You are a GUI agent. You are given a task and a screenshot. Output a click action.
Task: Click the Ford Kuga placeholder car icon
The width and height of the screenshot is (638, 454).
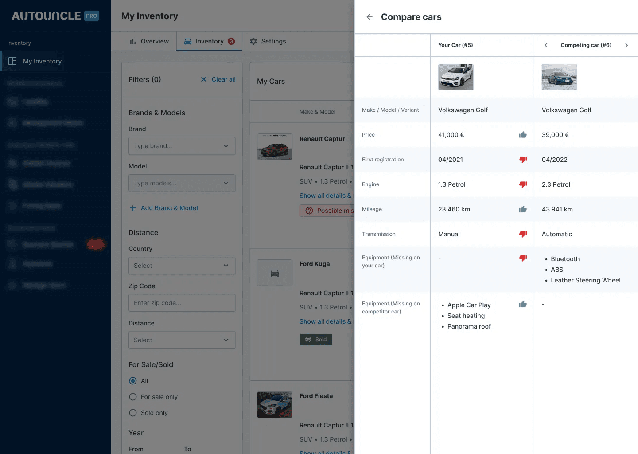pyautogui.click(x=275, y=273)
